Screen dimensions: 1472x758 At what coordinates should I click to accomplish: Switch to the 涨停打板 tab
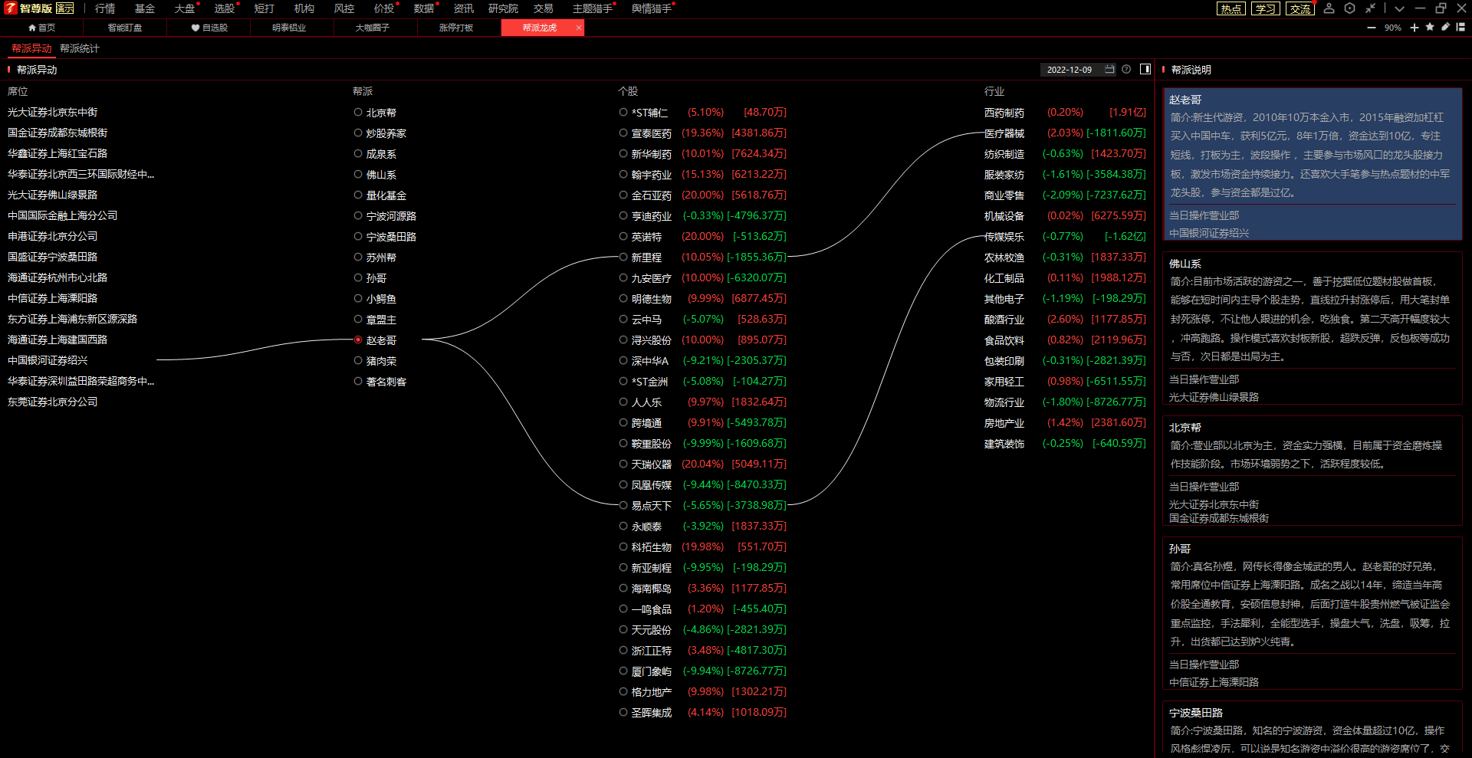(456, 28)
